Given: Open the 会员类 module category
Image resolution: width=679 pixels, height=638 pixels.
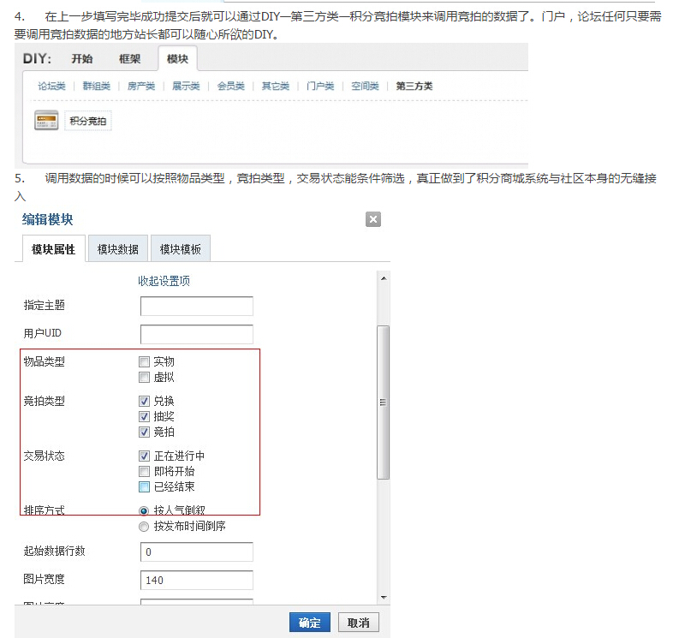Looking at the screenshot, I should (x=231, y=86).
